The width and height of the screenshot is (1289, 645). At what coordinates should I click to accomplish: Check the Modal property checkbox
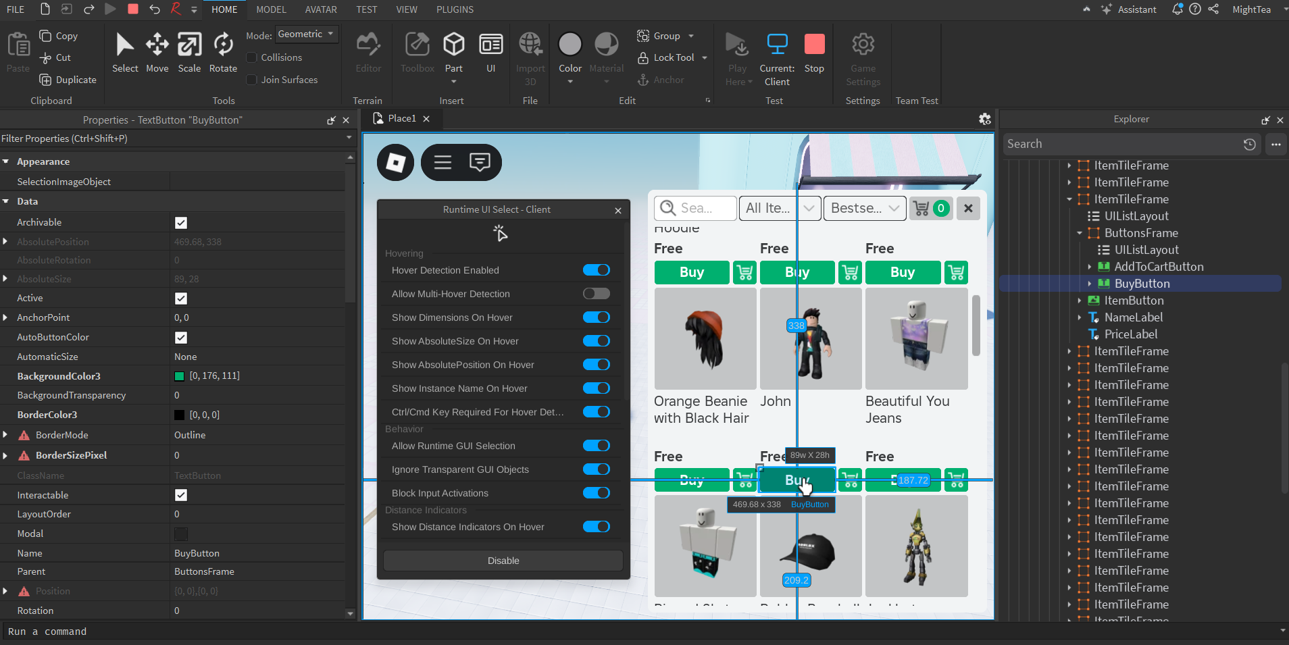181,534
